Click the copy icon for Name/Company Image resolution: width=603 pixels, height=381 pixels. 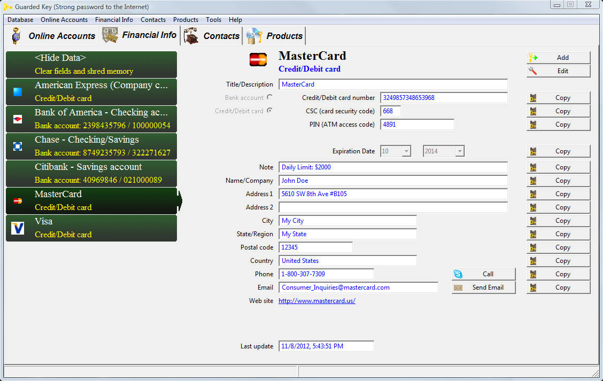pos(533,181)
